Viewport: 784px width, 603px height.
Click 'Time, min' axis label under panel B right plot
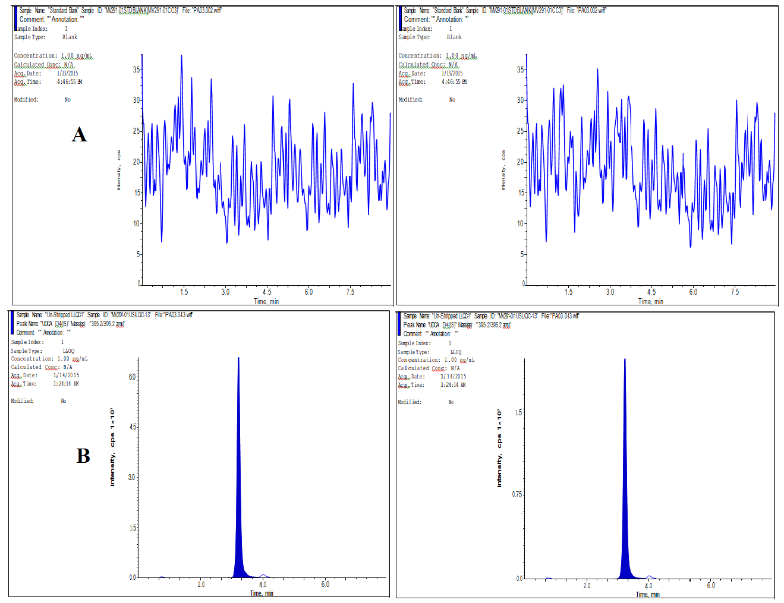coord(647,594)
